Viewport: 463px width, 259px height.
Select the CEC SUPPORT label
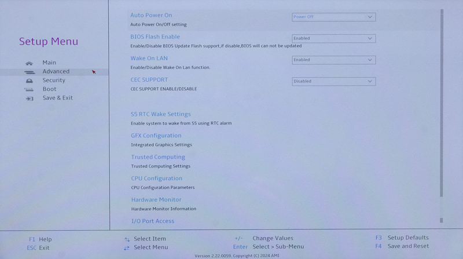[149, 80]
